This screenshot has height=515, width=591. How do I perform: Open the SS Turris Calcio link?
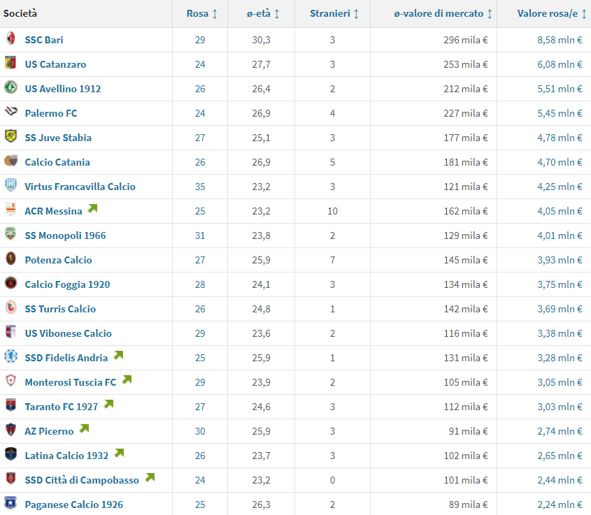coord(60,309)
